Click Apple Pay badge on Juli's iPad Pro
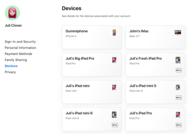The width and height of the screenshot is (195, 137). [x=179, y=125]
